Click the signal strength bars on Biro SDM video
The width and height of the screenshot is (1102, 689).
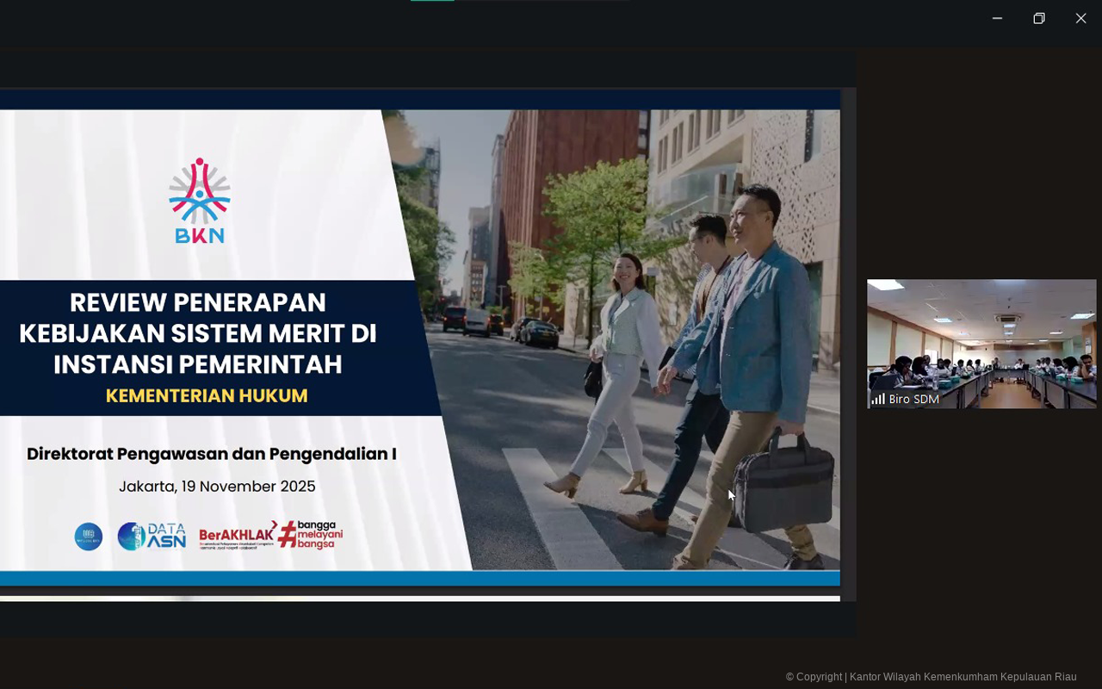click(877, 399)
